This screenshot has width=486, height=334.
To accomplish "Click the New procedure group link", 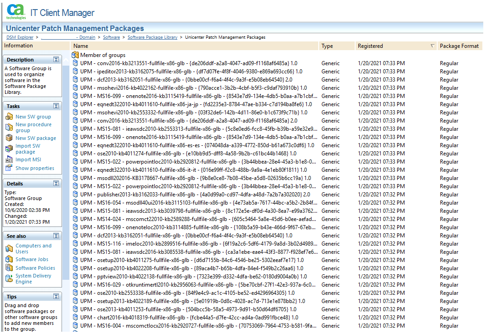I will tap(33, 127).
